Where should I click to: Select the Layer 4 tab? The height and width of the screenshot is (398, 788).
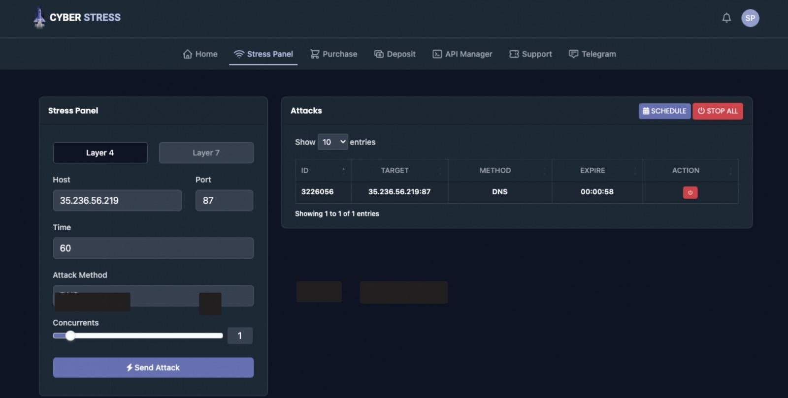[100, 153]
